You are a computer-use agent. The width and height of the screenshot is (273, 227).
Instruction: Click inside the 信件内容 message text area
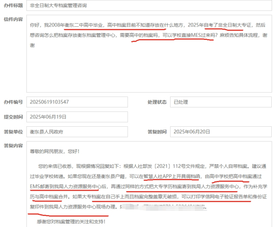pyautogui.click(x=149, y=54)
